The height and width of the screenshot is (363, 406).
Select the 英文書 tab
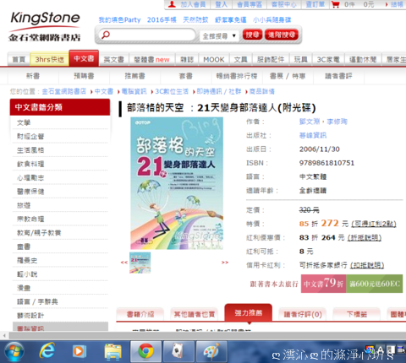[114, 59]
